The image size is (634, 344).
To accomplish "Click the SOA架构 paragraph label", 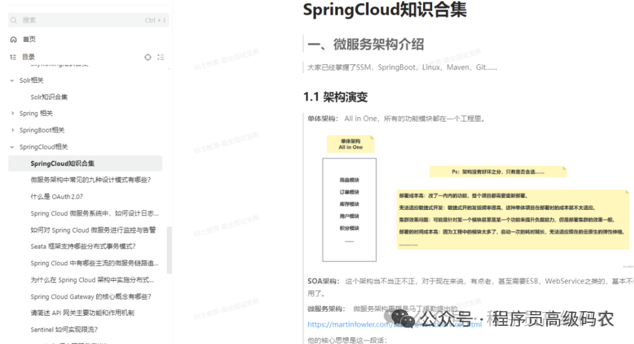I will click(x=323, y=281).
